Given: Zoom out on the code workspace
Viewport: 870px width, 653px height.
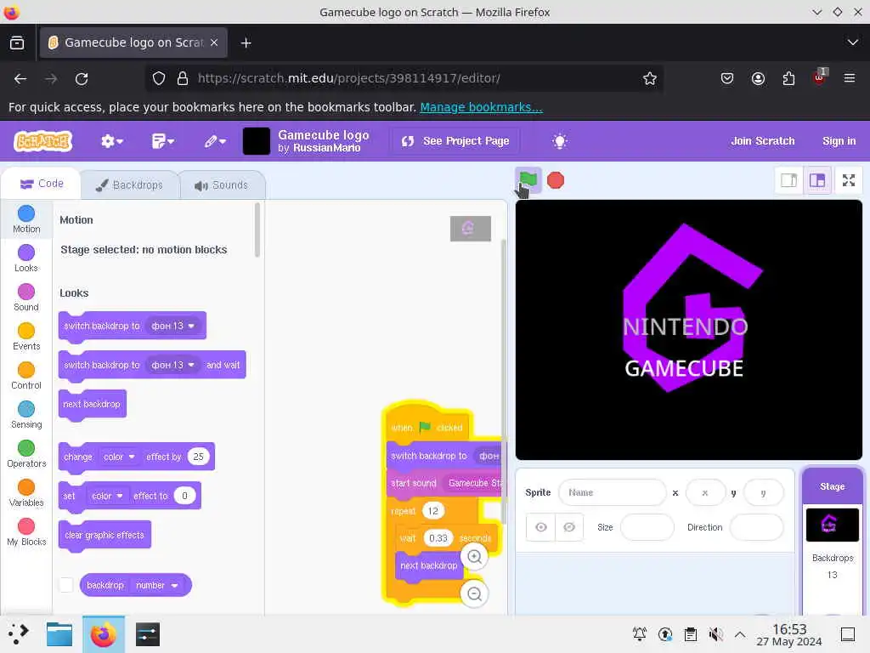Looking at the screenshot, I should [x=474, y=593].
